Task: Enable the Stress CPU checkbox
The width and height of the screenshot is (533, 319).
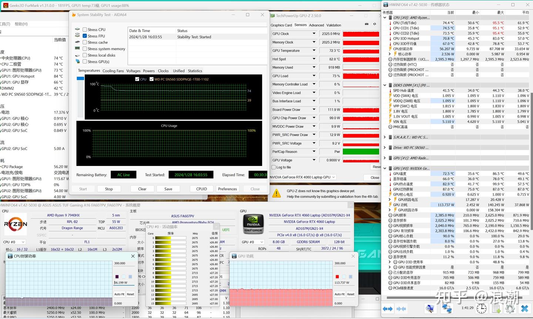Action: click(x=85, y=30)
